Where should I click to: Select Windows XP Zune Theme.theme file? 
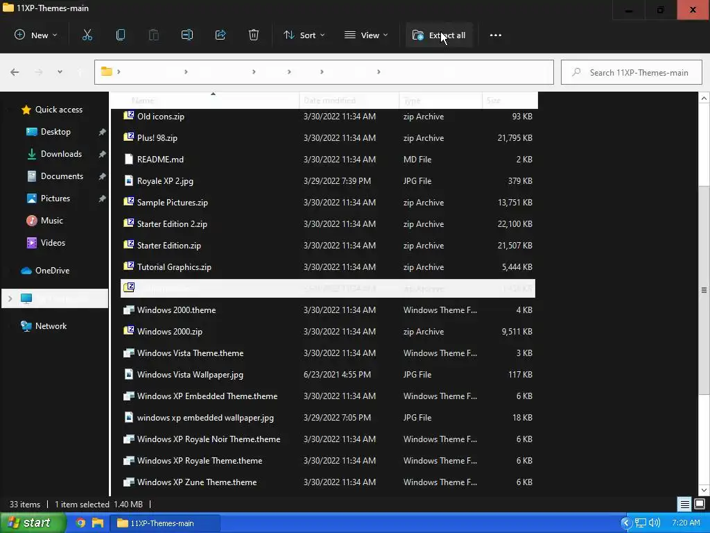click(328, 482)
